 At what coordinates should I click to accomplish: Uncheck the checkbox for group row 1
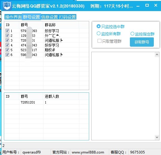pyautogui.click(x=7, y=31)
